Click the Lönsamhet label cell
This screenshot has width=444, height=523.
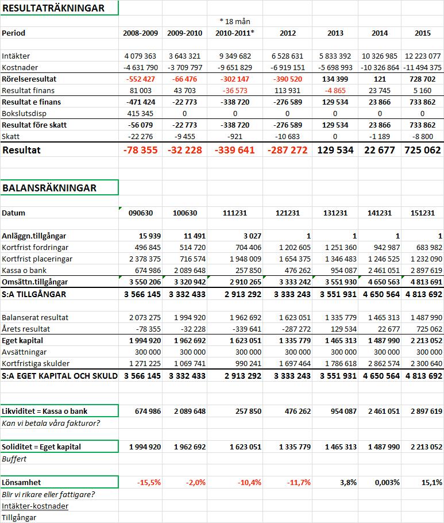tap(59, 482)
